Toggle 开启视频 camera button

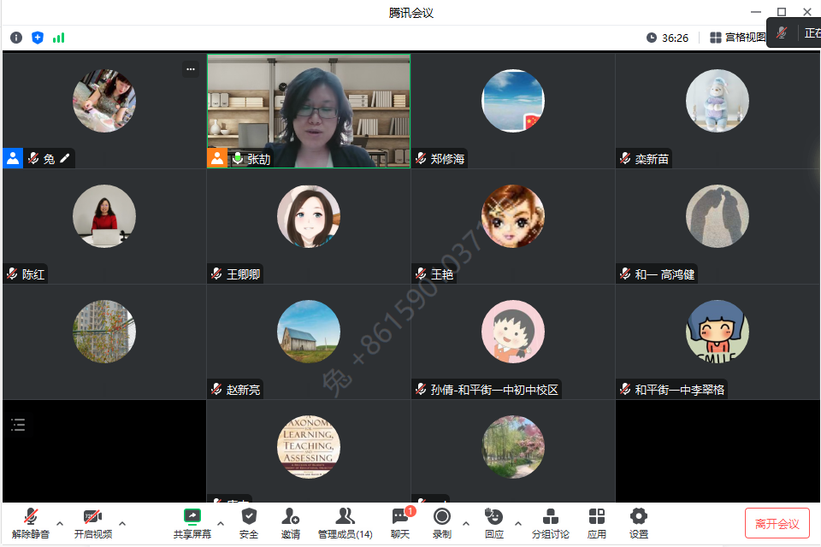[x=92, y=522]
